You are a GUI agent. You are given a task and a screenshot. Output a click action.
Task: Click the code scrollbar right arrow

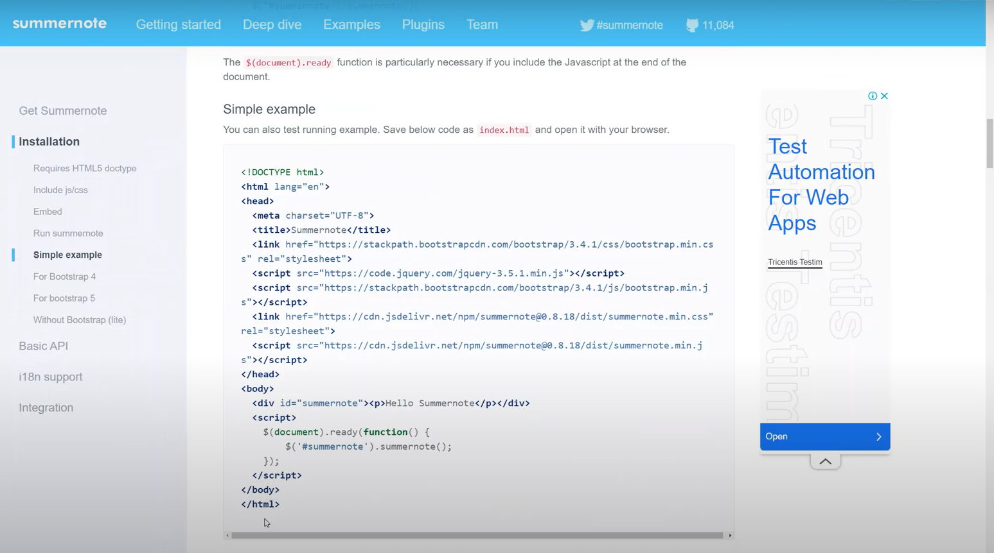coord(730,535)
